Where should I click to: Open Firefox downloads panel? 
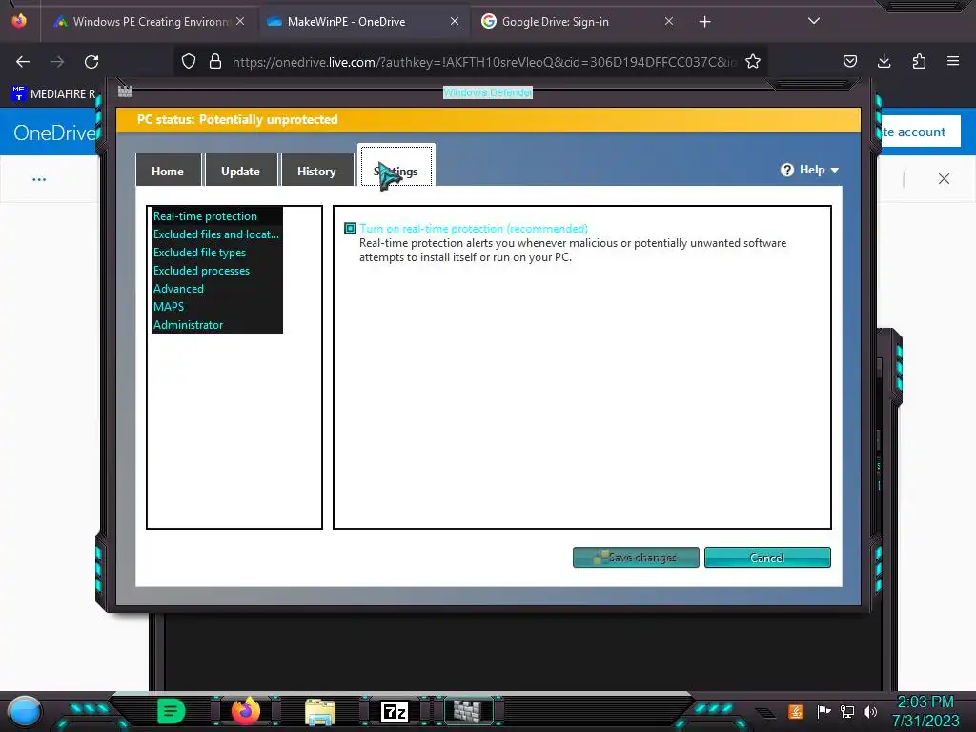click(884, 61)
